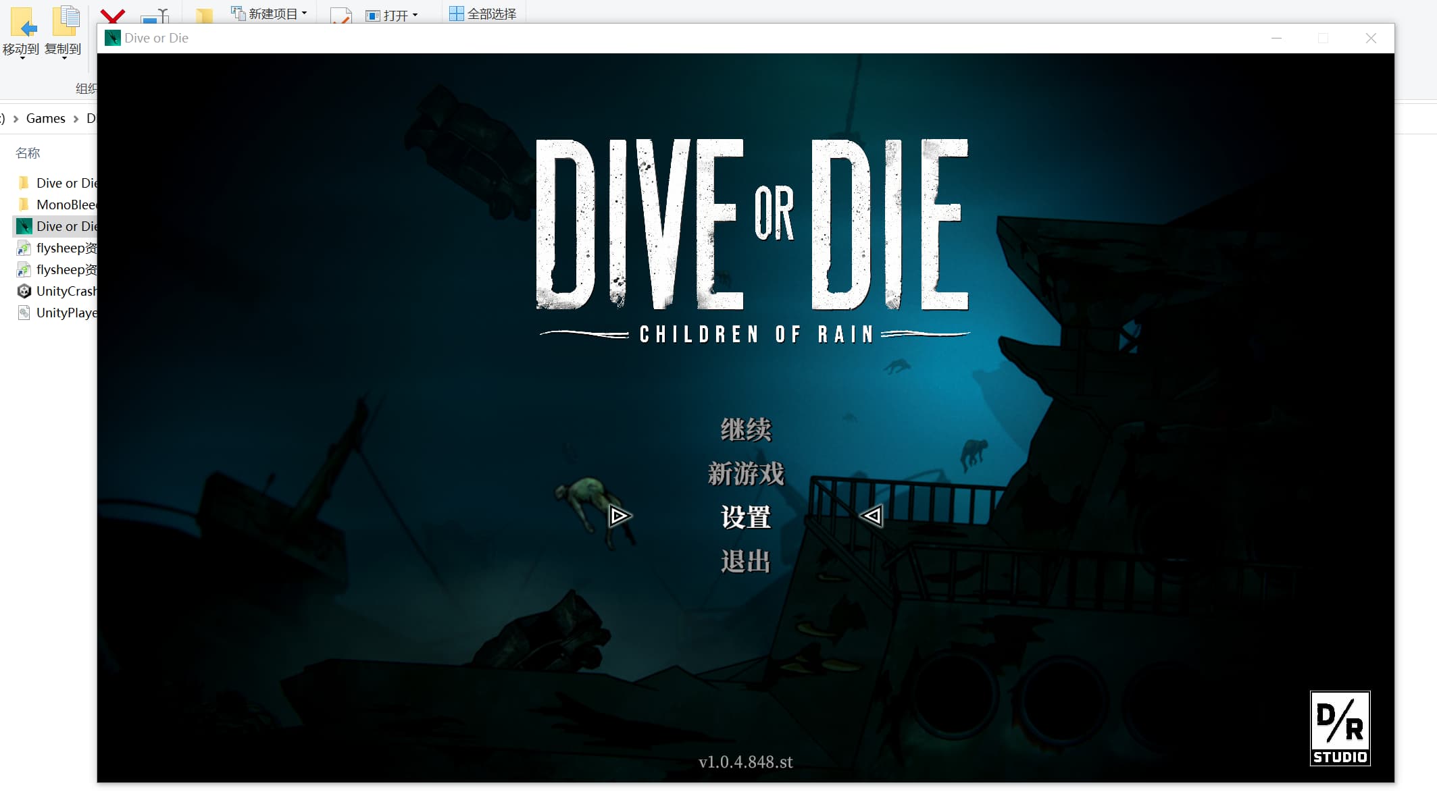1437x800 pixels.
Task: Select the upper flysheep shortcut file
Action: click(x=57, y=248)
